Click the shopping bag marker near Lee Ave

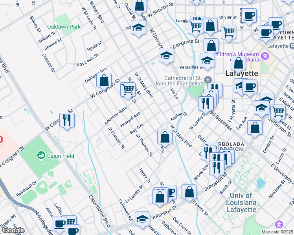pos(255,128)
